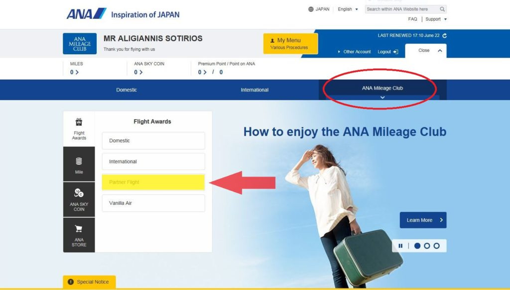The image size is (510, 290).
Task: Click the ANA Mileage Club badge
Action: click(80, 43)
